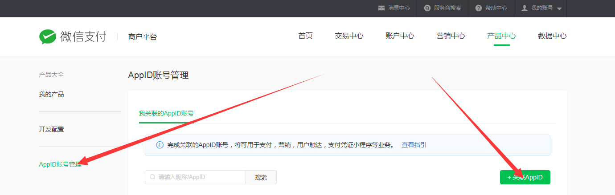Viewport: 615px width, 195px height.
Task: Go to 交易中心 navigation tab
Action: click(x=349, y=36)
